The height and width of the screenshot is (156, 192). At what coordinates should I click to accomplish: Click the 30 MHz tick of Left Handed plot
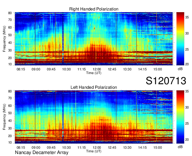pyautogui.click(x=10, y=128)
